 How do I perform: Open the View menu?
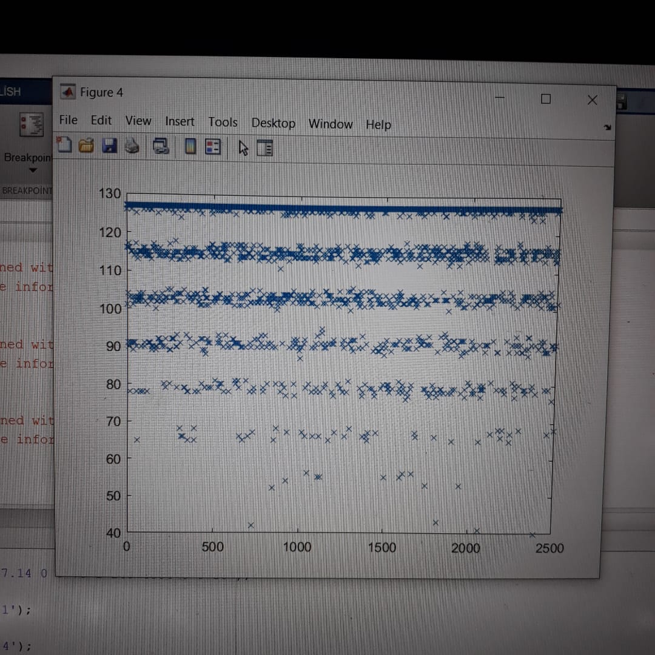pos(138,121)
